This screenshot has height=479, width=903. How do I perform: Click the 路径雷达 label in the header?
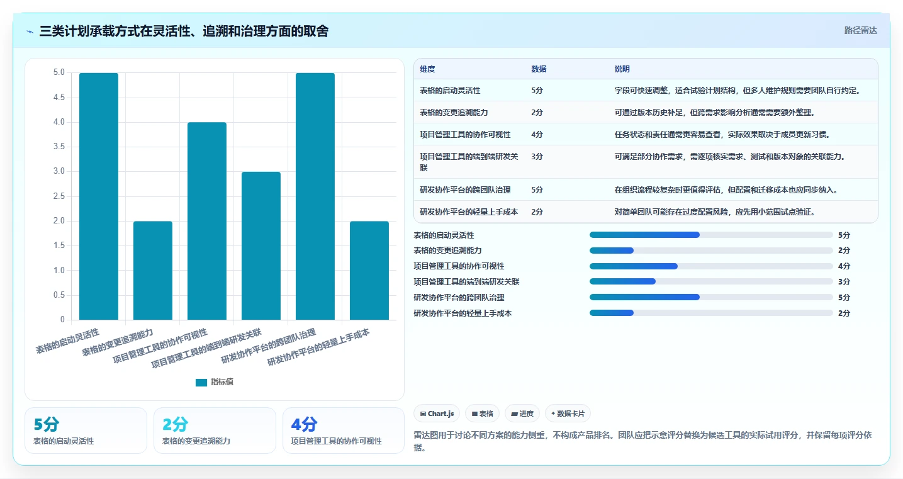860,30
